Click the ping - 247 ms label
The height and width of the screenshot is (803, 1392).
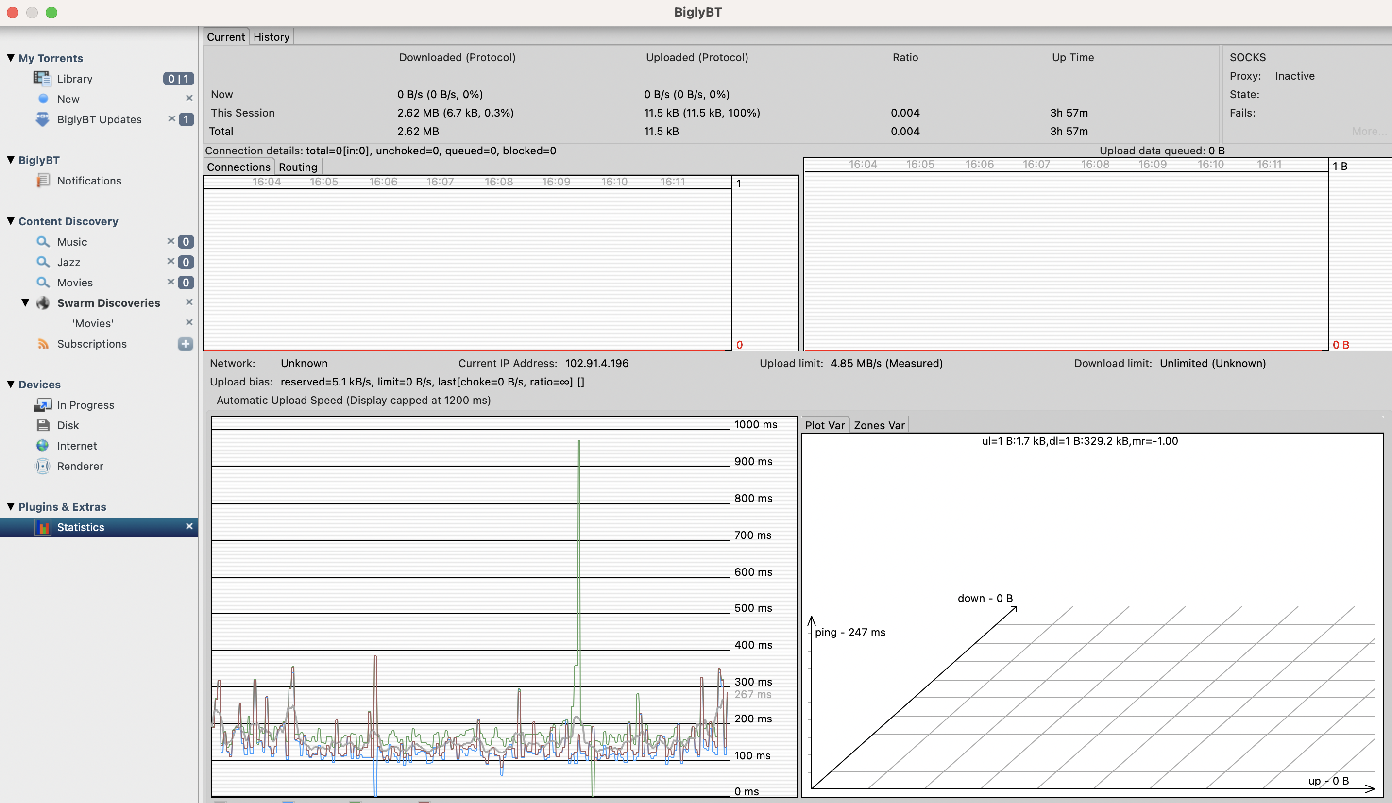click(849, 633)
